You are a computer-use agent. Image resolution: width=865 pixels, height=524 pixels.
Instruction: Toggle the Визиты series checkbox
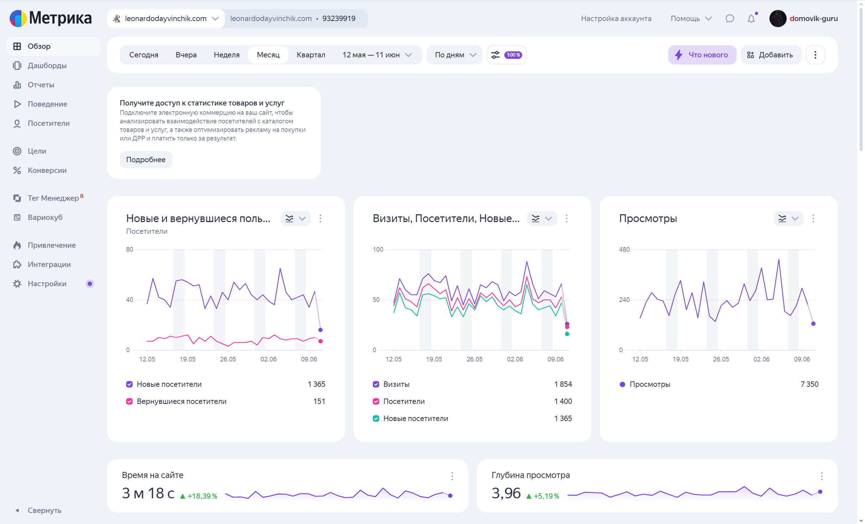[376, 384]
